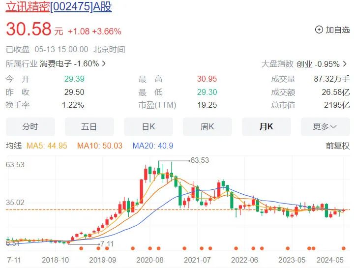
Task: Open 消费电子 -1.60% industry link
Action: point(69,63)
